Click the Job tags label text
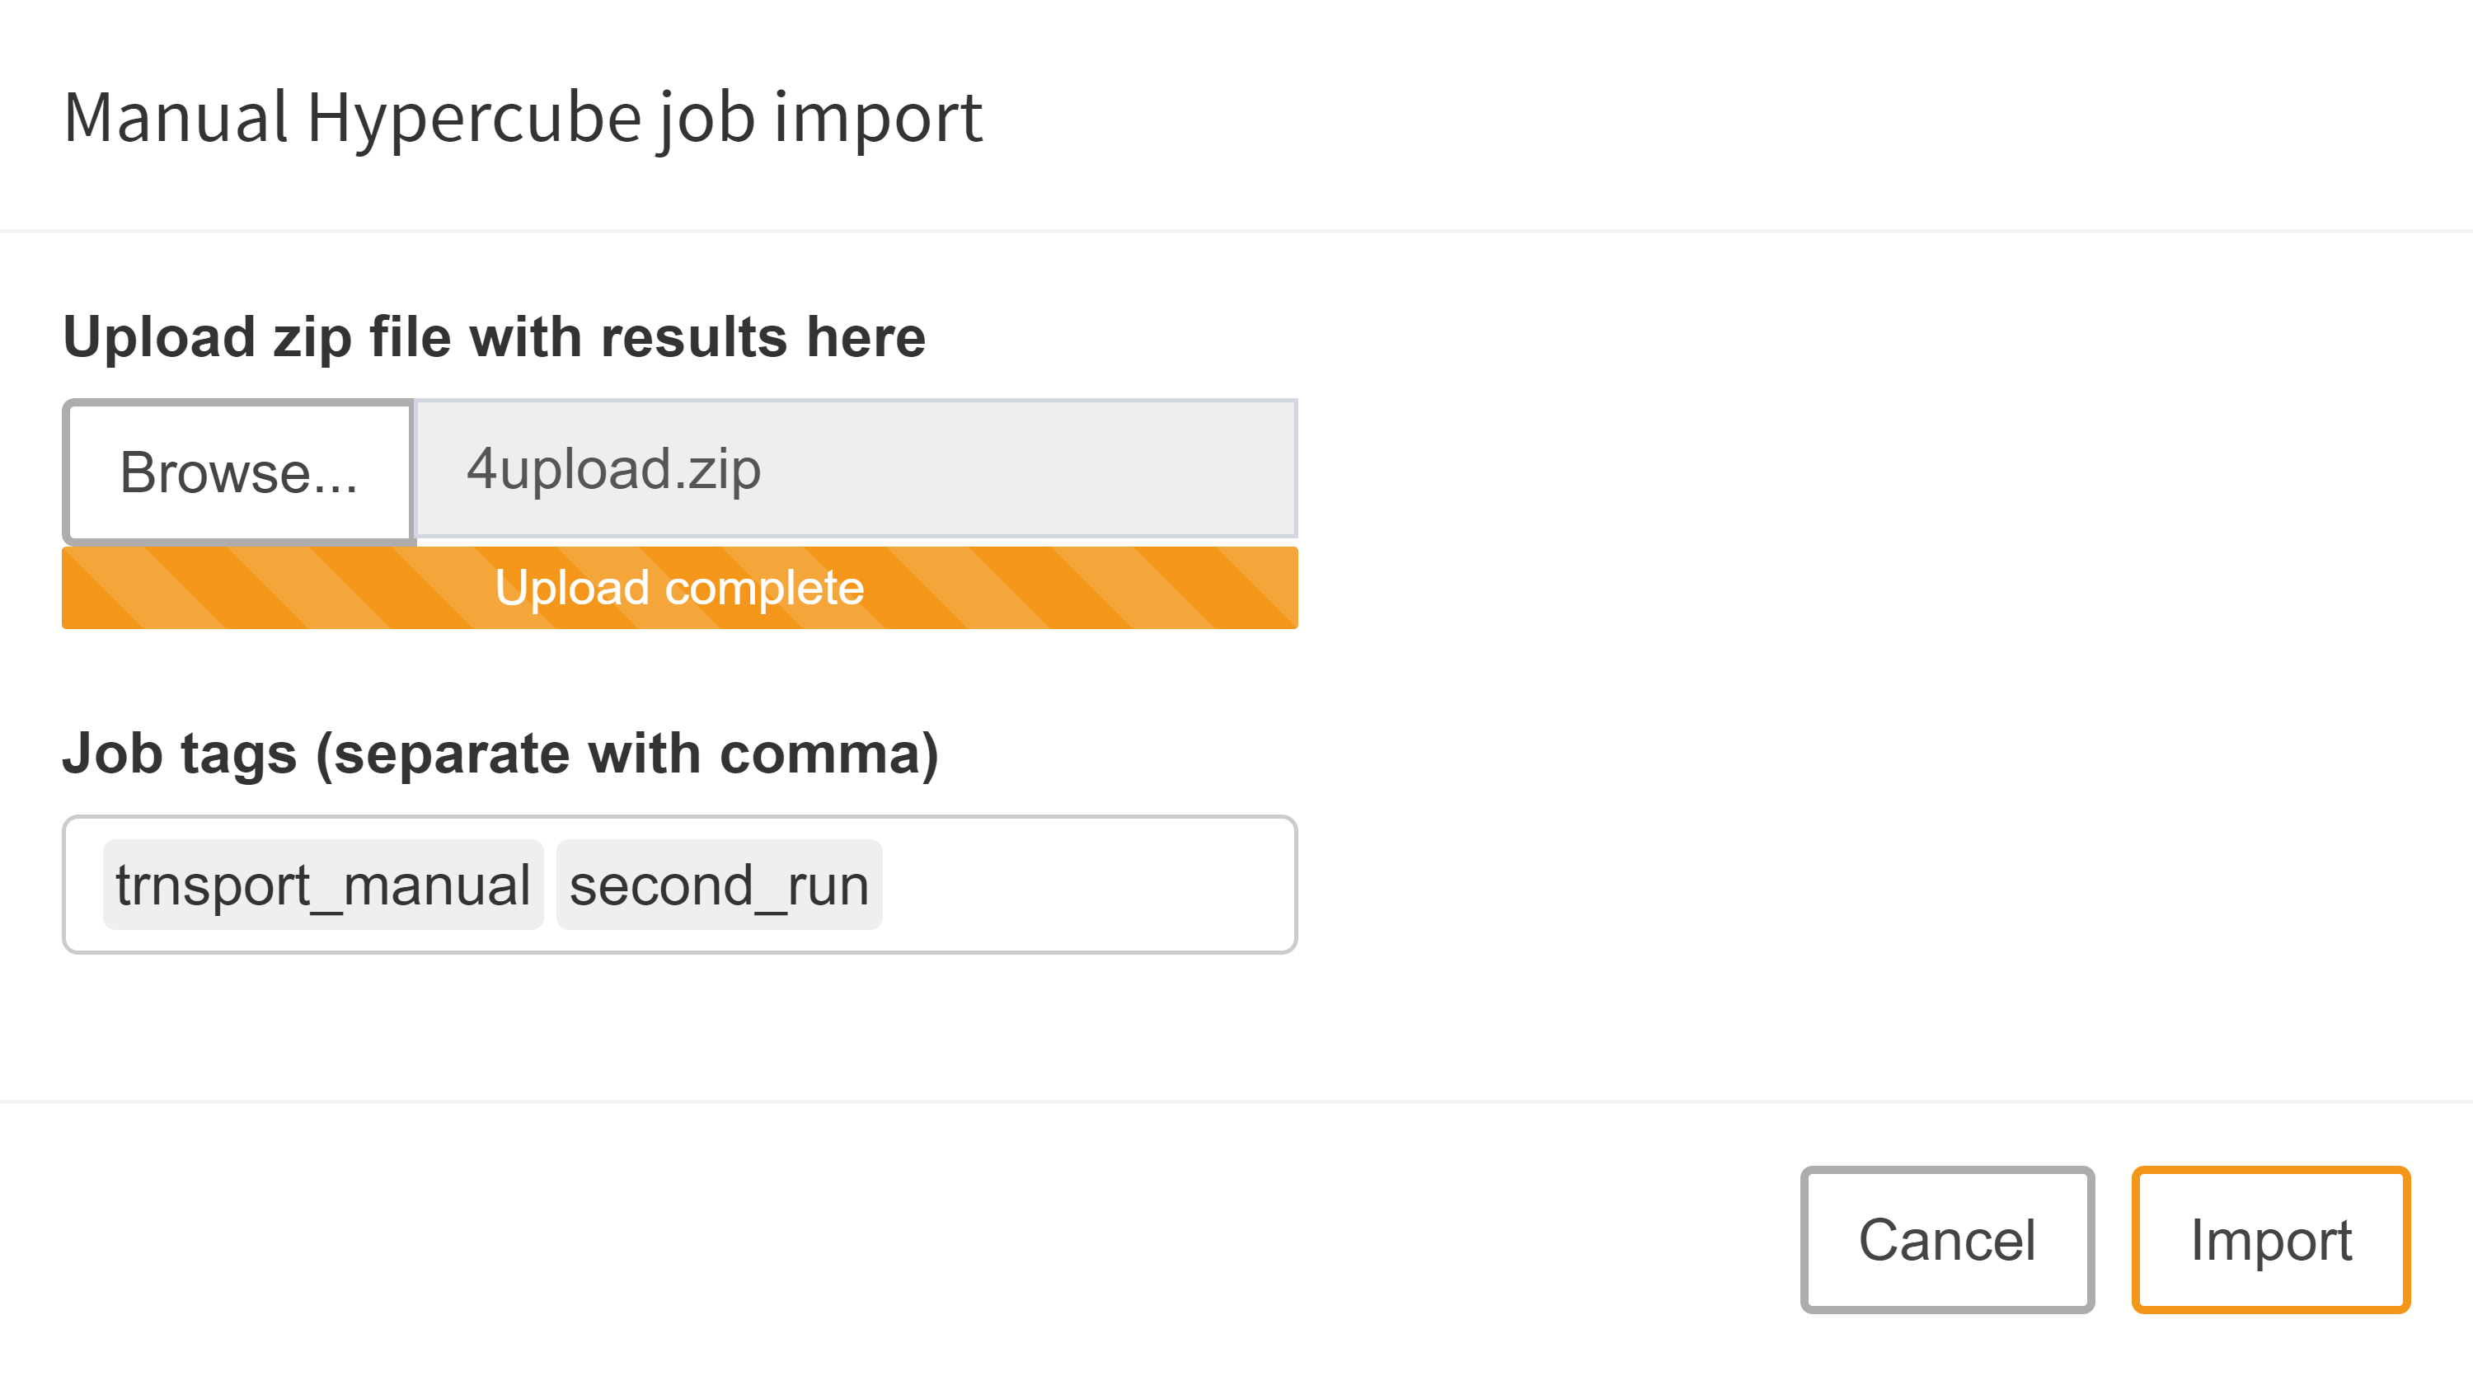The width and height of the screenshot is (2473, 1376). click(500, 753)
